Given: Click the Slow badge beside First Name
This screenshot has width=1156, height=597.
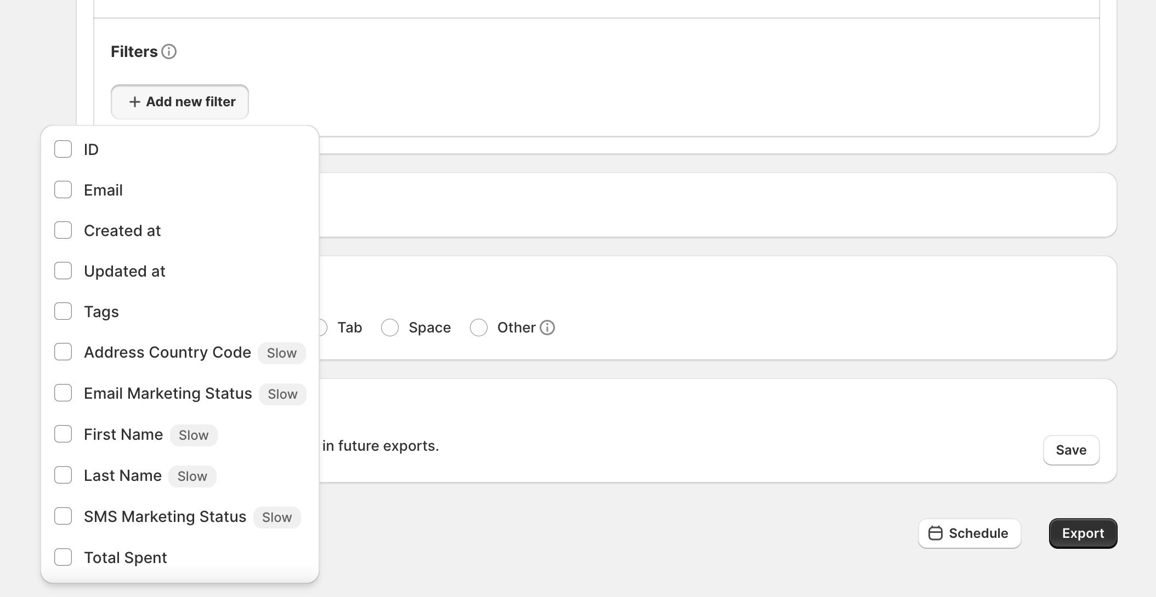Looking at the screenshot, I should click(x=194, y=435).
